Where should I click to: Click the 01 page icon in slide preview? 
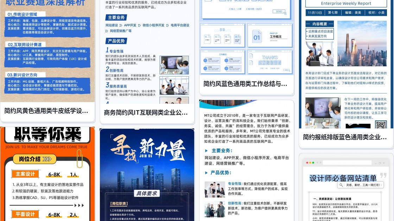pyautogui.click(x=256, y=36)
